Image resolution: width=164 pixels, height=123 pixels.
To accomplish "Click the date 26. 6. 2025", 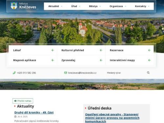I will pyautogui.click(x=22, y=117).
